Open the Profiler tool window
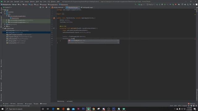The height and width of the screenshot is (111, 198). pyautogui.click(x=20, y=104)
